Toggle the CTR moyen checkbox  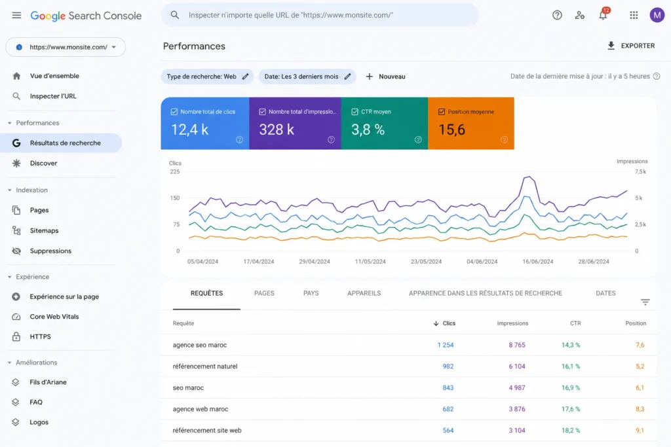click(355, 111)
